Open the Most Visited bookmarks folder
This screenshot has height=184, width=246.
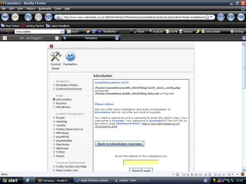[10, 26]
